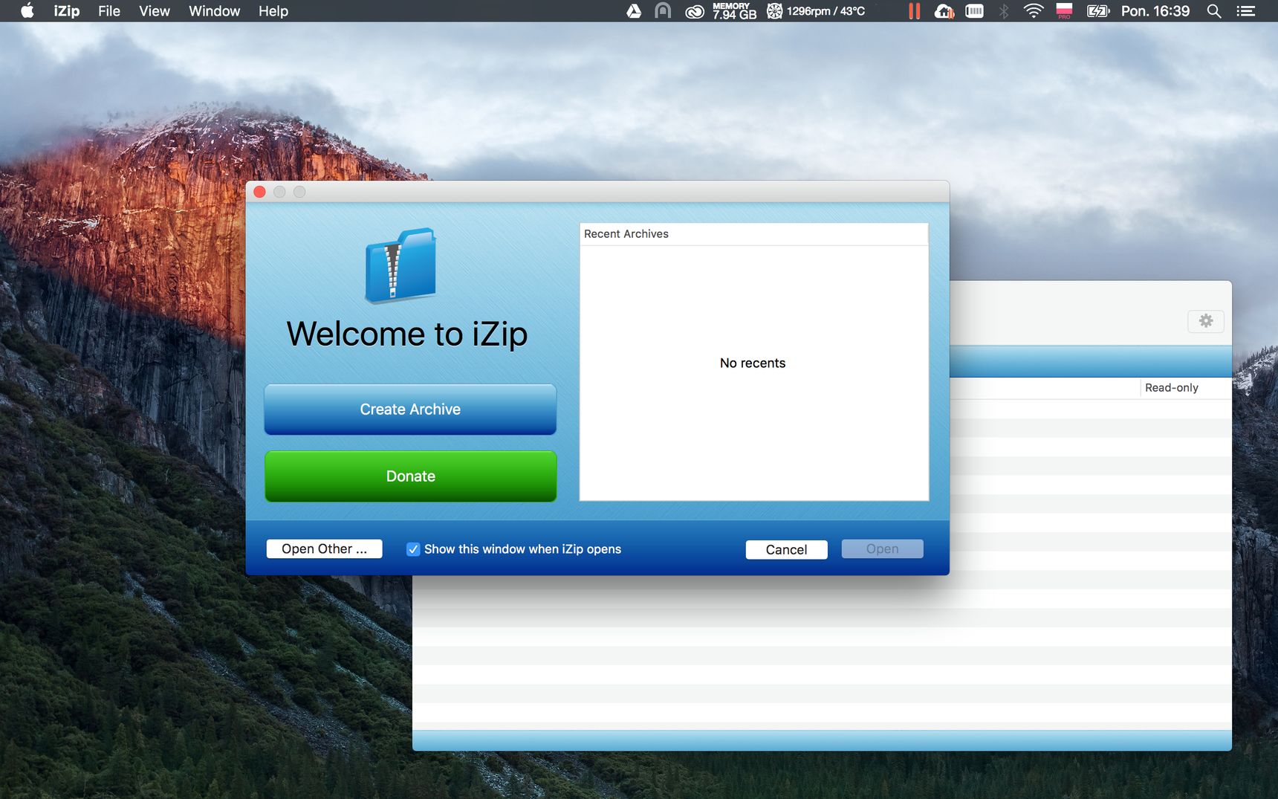This screenshot has height=799, width=1278.
Task: Open the File menu
Action: coord(109,11)
